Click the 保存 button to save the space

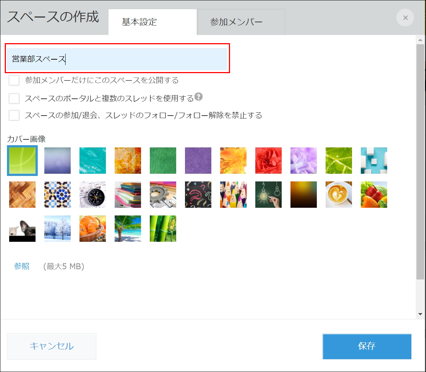tap(366, 346)
